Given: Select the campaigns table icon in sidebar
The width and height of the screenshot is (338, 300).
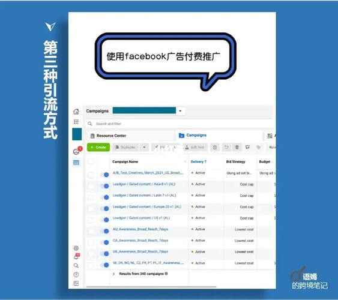Looking at the screenshot, I should (x=76, y=163).
